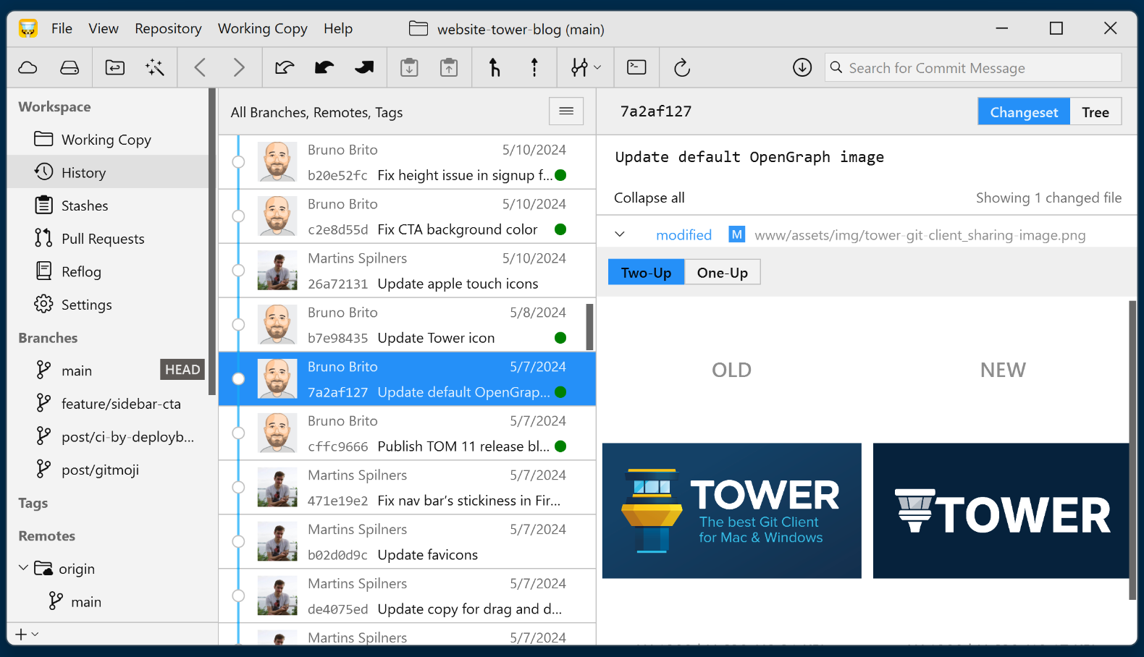Click the Pull toolbar icon
The height and width of the screenshot is (657, 1144).
324,68
